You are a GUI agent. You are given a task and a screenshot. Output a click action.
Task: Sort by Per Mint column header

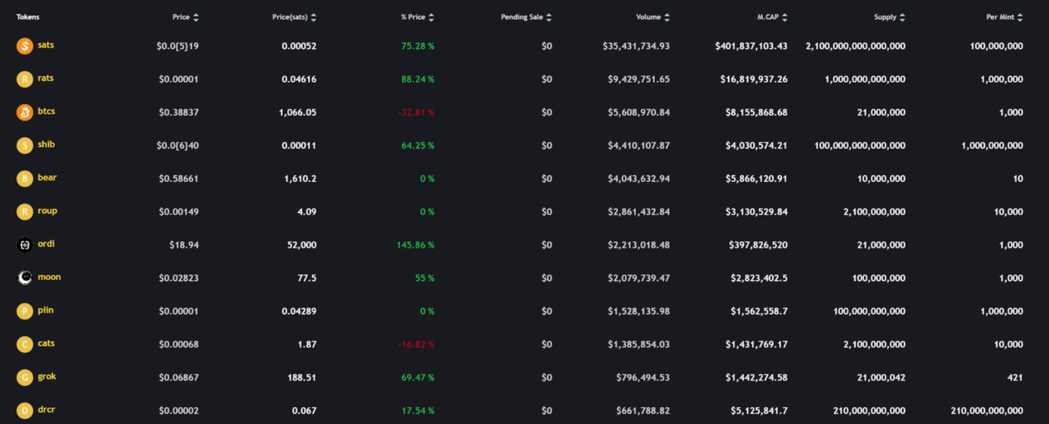(1000, 17)
